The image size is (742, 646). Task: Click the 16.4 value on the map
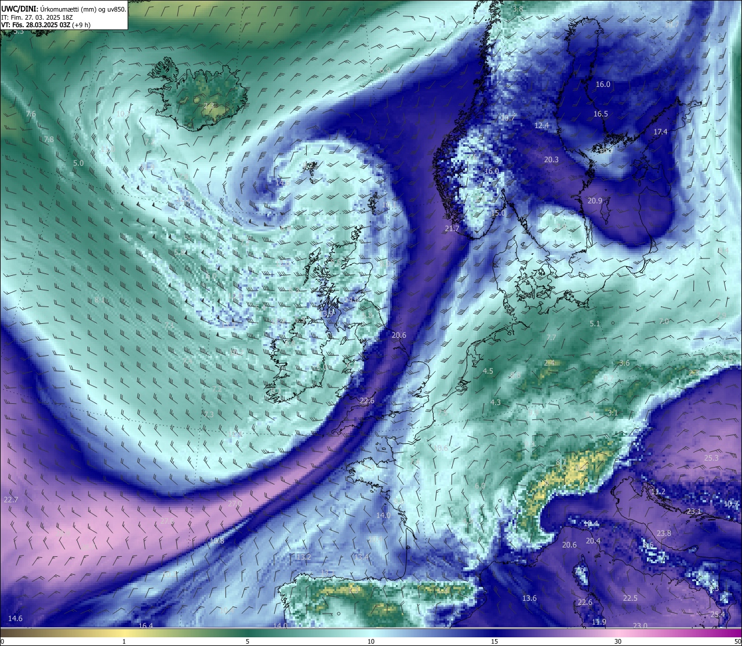146,625
